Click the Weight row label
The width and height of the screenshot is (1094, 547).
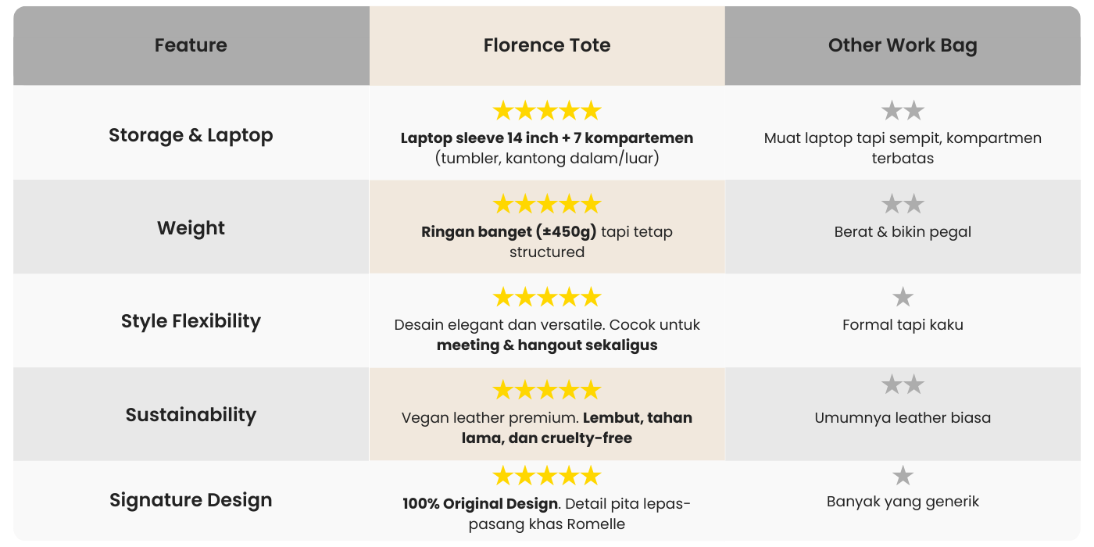pyautogui.click(x=191, y=227)
